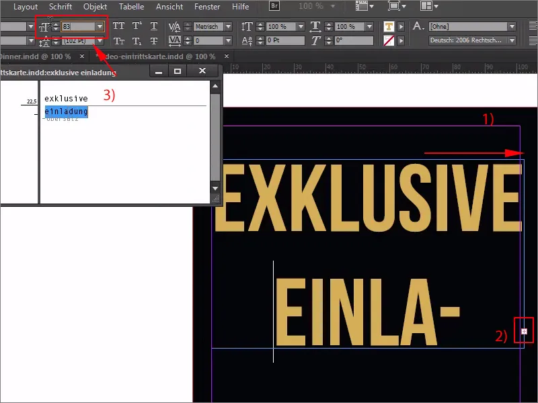Open the Schrift menu
Viewport: 538px width, 403px height.
61,7
